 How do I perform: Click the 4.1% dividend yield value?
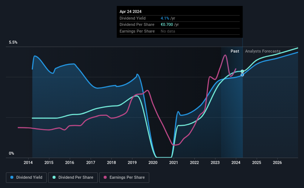[165, 18]
